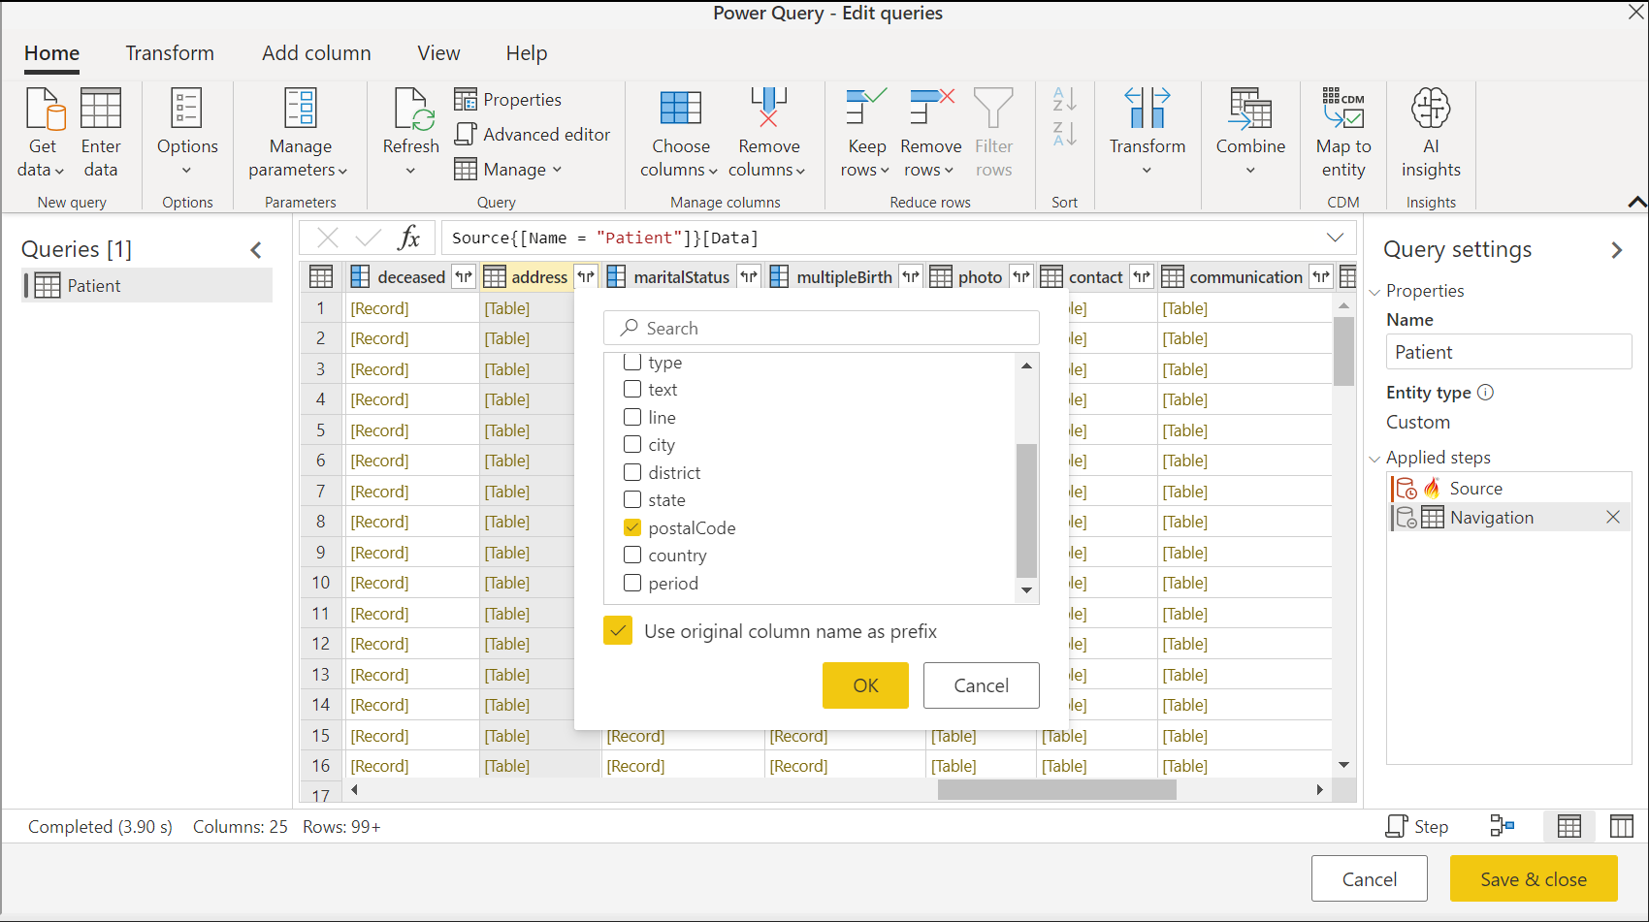Collapse the Applied steps section
The height and width of the screenshot is (922, 1649).
1374,459
